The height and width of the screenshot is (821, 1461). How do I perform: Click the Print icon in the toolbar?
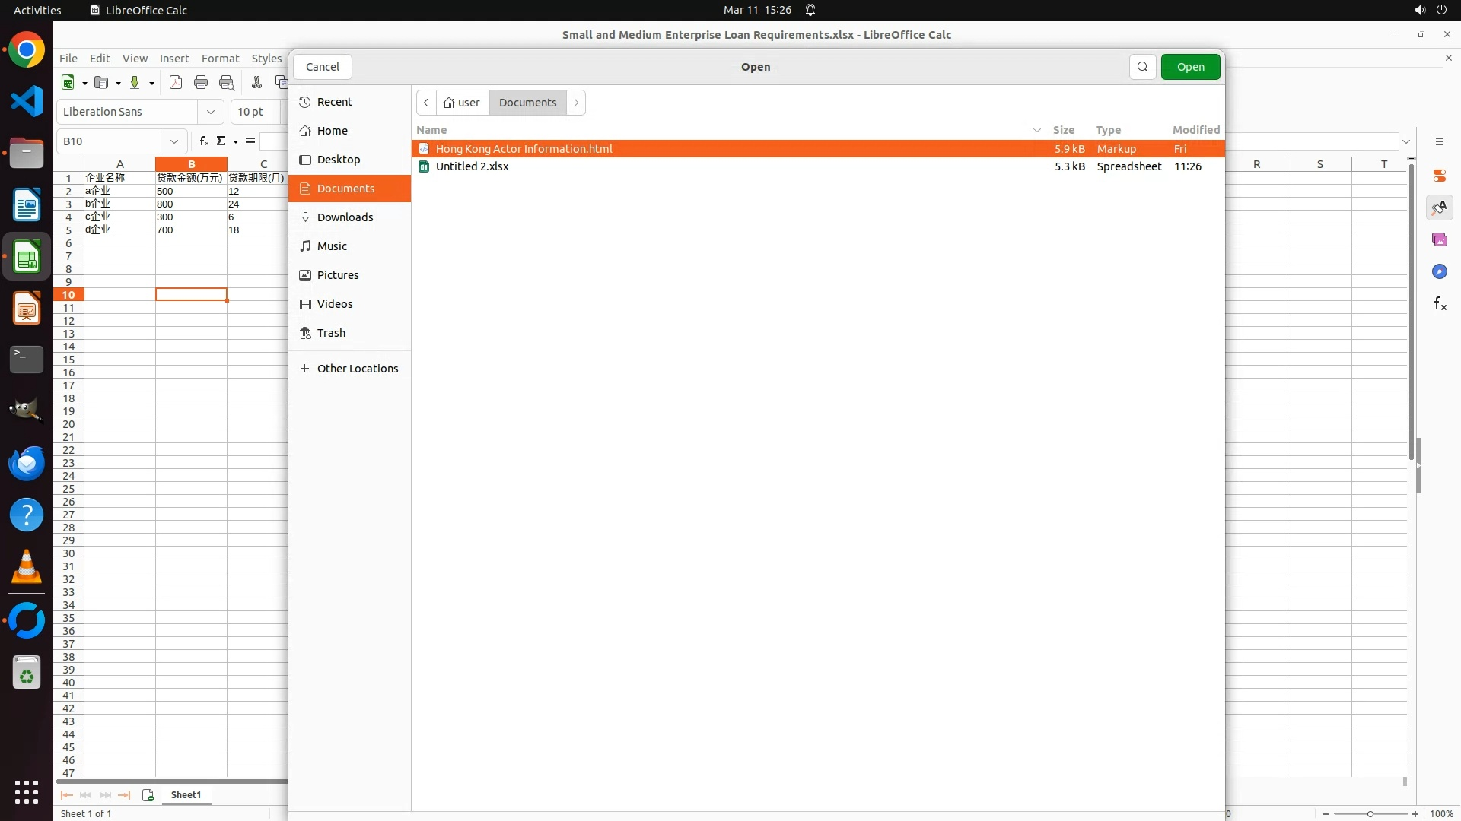pos(201,83)
